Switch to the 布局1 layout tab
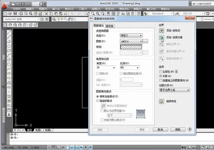Image resolution: width=214 pixels, height=150 pixels. click(x=38, y=130)
